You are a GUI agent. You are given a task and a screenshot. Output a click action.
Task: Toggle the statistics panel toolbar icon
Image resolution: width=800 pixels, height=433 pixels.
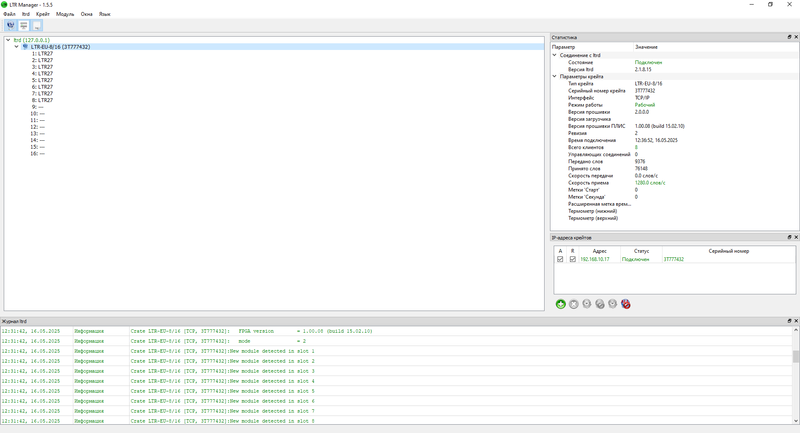click(24, 25)
